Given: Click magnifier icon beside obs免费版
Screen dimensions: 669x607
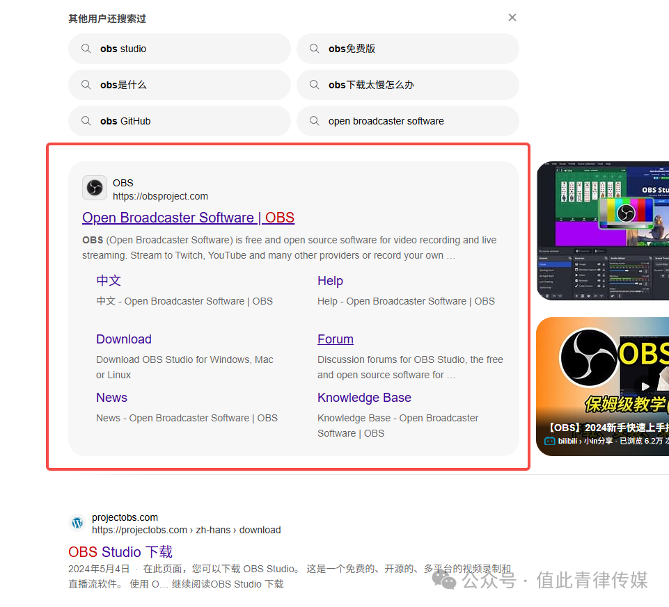Looking at the screenshot, I should (x=315, y=49).
